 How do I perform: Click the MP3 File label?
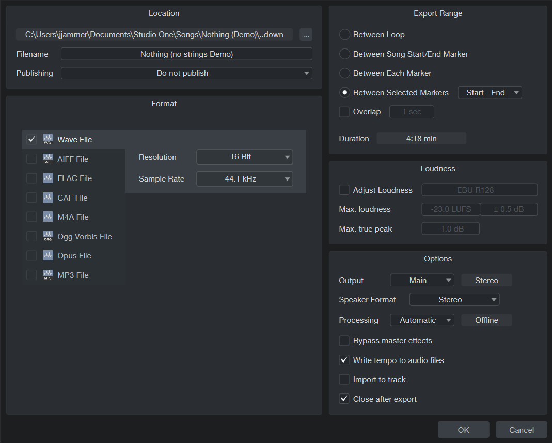point(73,275)
